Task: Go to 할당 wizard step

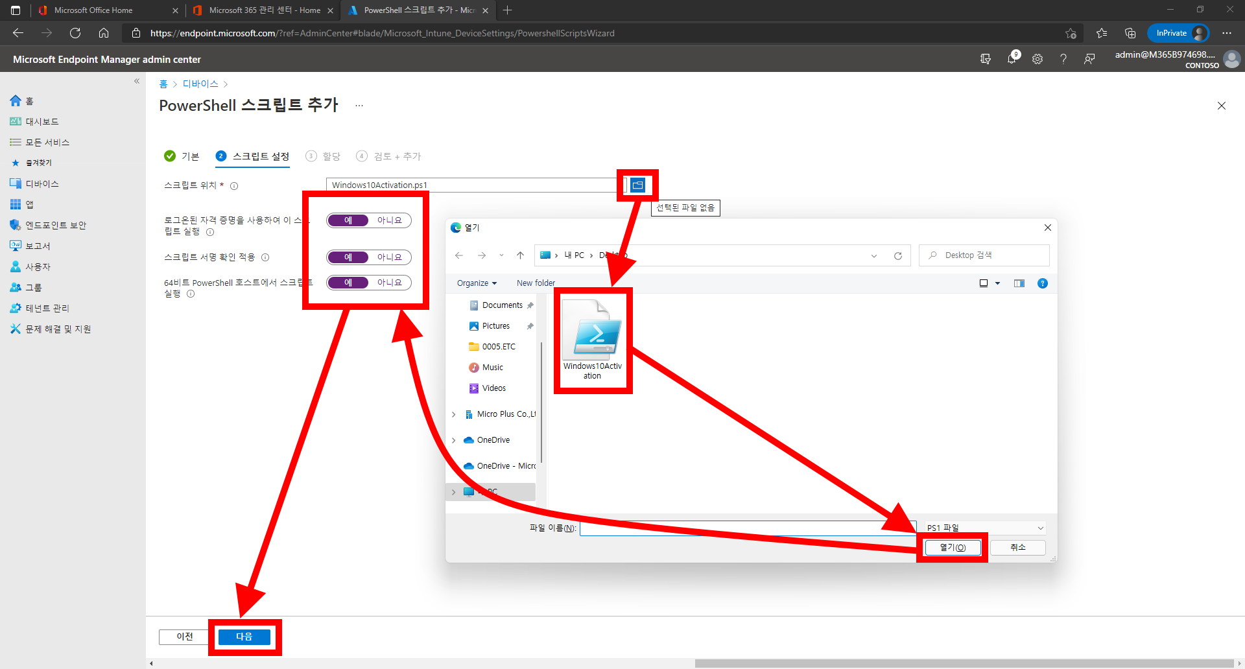Action: coord(323,156)
